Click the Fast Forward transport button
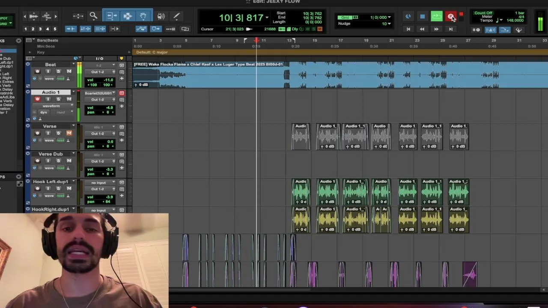Viewport: 548px width, 308px height. 436,29
